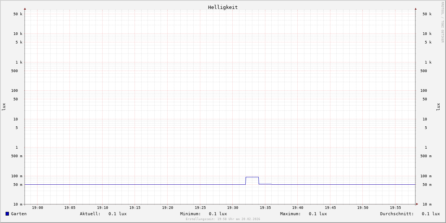Select the Durchschnitt 0.1 lux value
The height and width of the screenshot is (223, 446).
pyautogui.click(x=431, y=214)
